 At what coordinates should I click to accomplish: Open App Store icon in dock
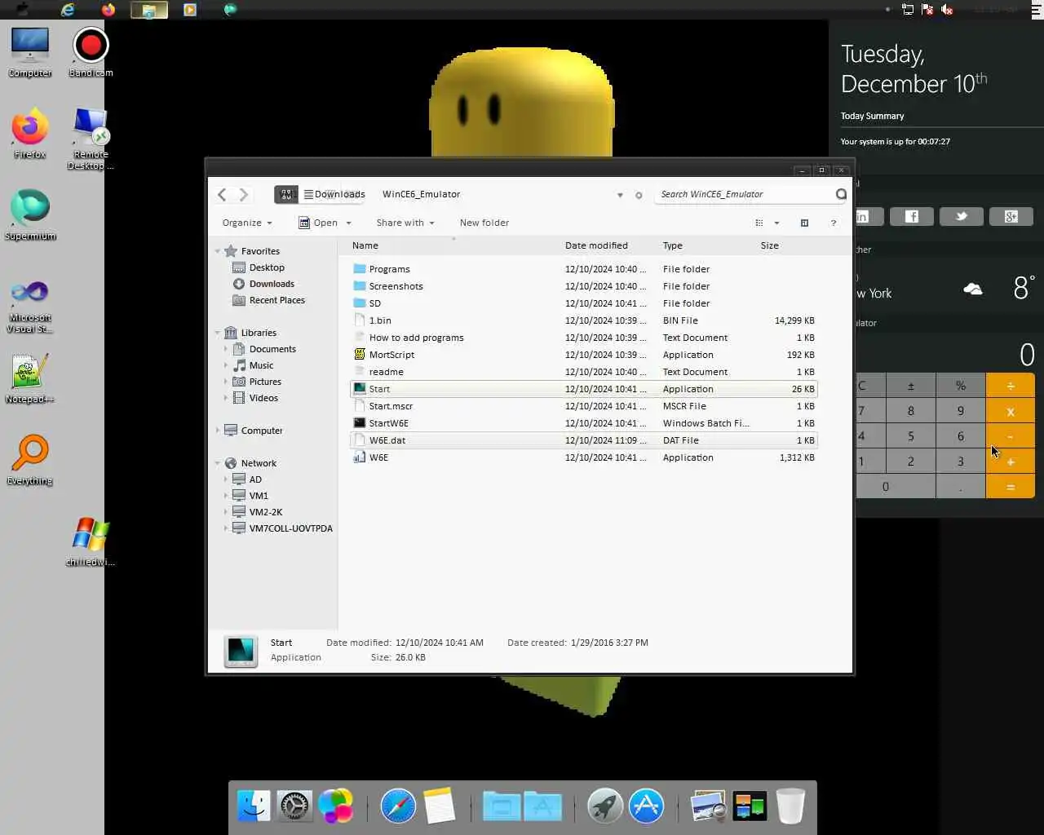coord(646,806)
